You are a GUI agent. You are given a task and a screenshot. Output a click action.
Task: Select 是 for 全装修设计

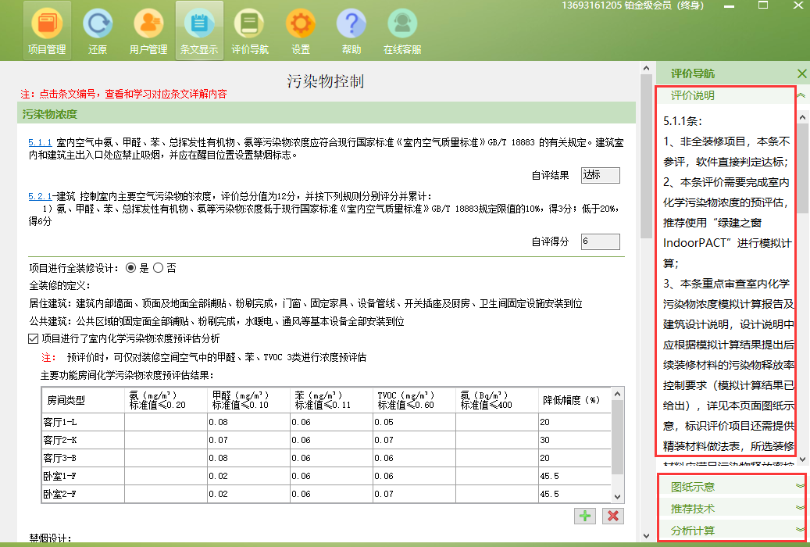point(130,268)
